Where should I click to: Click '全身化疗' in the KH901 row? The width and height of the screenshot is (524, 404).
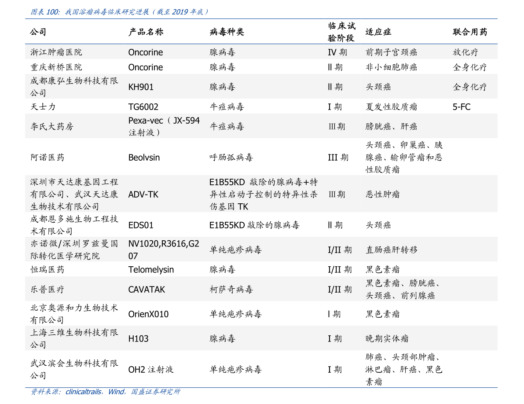click(470, 87)
